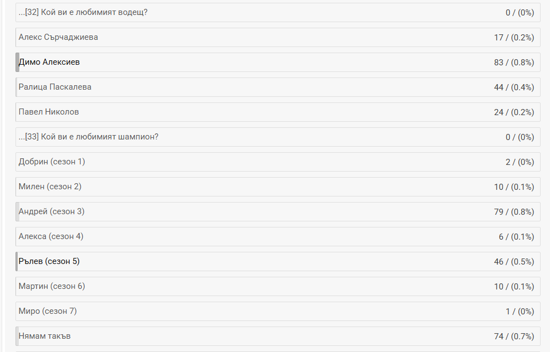
Task: Click the question 33 header about favorite champion
Action: 88,137
